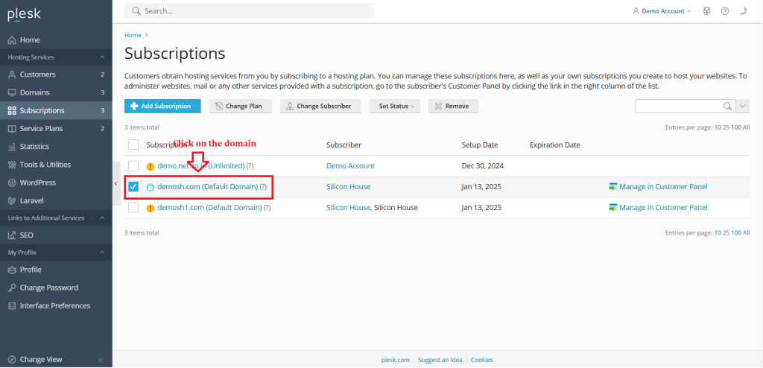Image resolution: width=763 pixels, height=368 pixels.
Task: Click the warning icon beside demo.net.co.in
Action: click(x=151, y=166)
